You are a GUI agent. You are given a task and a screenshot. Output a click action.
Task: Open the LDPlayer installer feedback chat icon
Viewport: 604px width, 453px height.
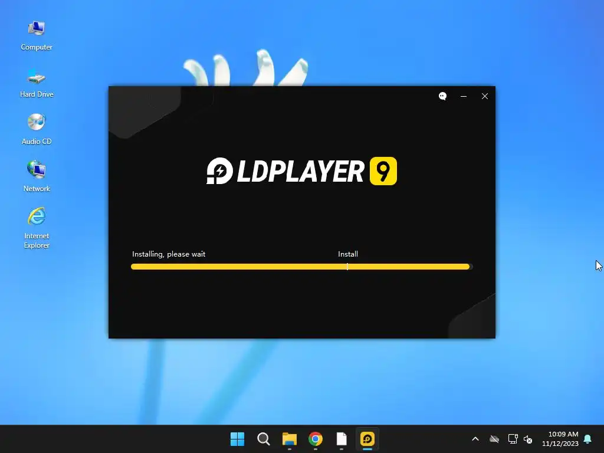coord(442,96)
